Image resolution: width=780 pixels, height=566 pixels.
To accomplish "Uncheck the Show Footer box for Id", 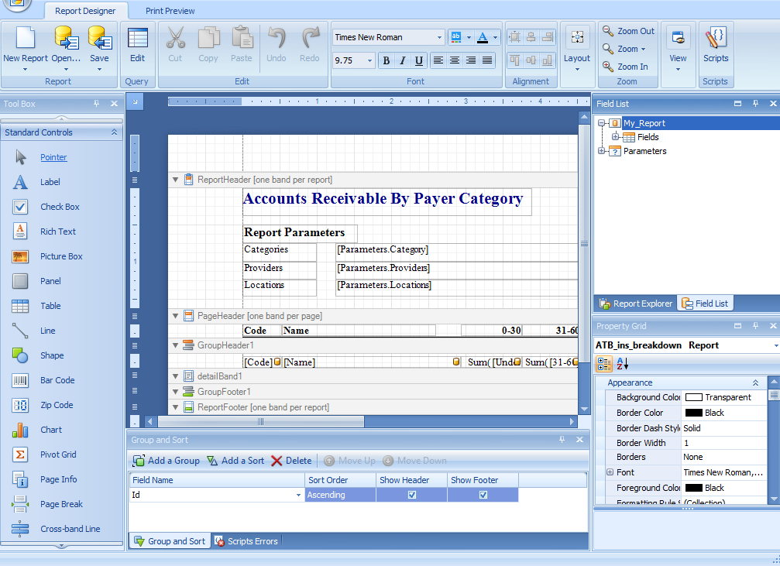I will [x=483, y=495].
